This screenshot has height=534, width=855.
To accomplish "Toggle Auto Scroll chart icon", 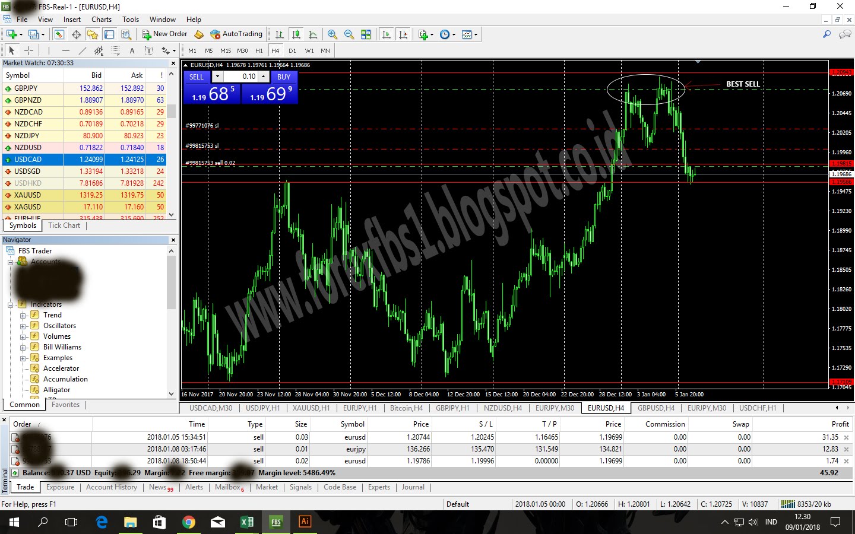I will click(387, 34).
